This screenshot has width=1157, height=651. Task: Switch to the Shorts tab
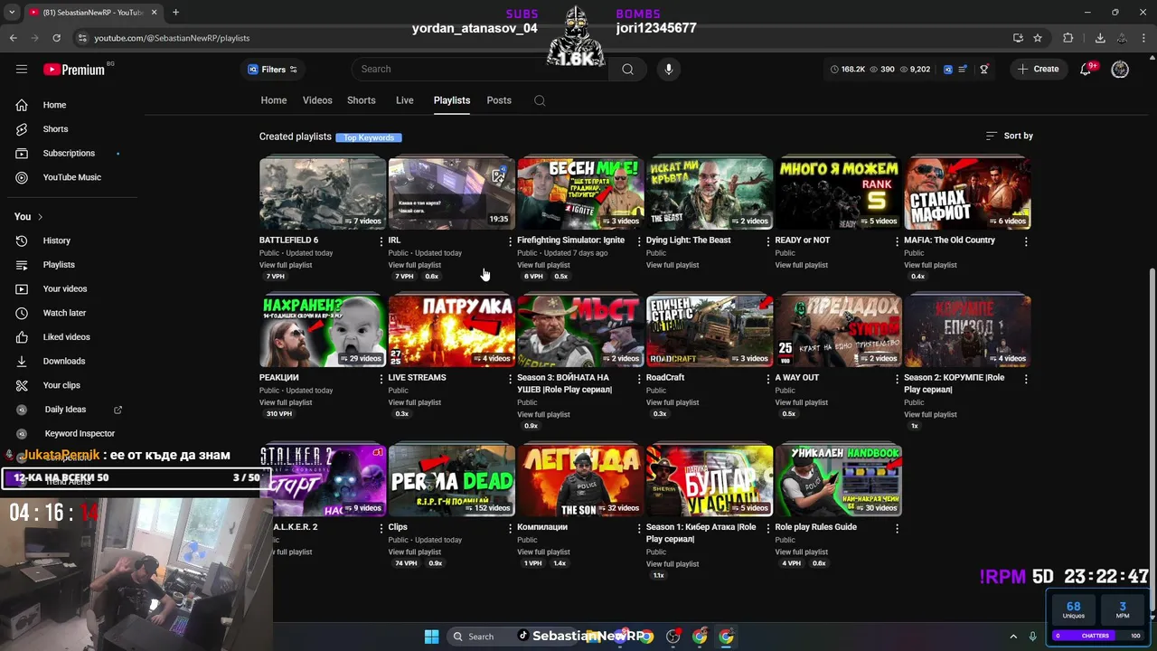pos(362,100)
